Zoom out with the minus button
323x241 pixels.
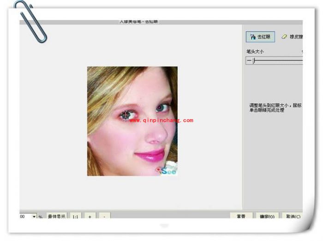[x=104, y=216]
